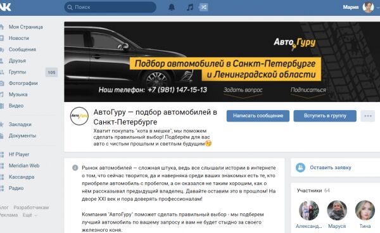Click Написать сообщение button

[x=258, y=116]
